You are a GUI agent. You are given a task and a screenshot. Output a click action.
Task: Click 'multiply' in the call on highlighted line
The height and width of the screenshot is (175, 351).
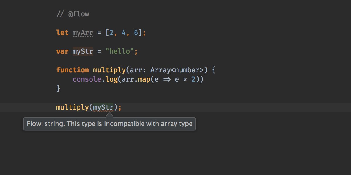(x=73, y=107)
